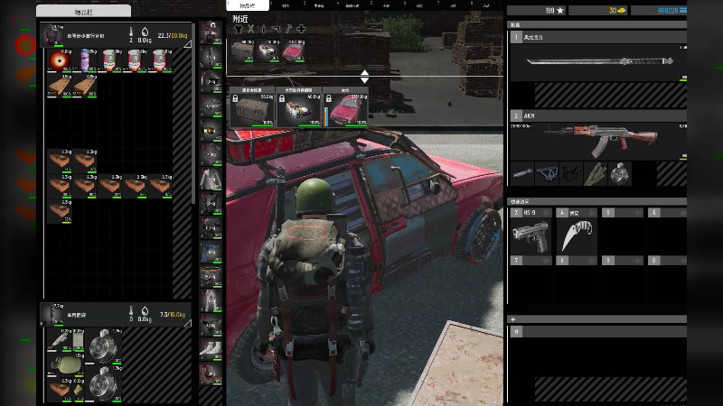Click the camo wrap attachment under the AKM

click(x=596, y=173)
